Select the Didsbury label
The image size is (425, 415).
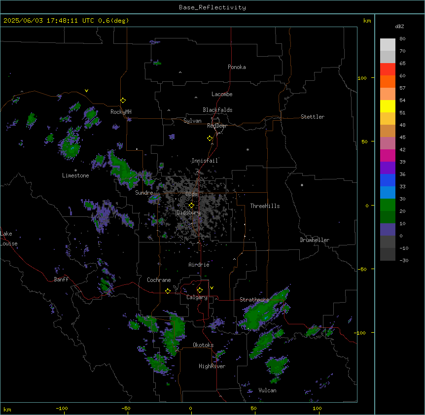coord(189,212)
